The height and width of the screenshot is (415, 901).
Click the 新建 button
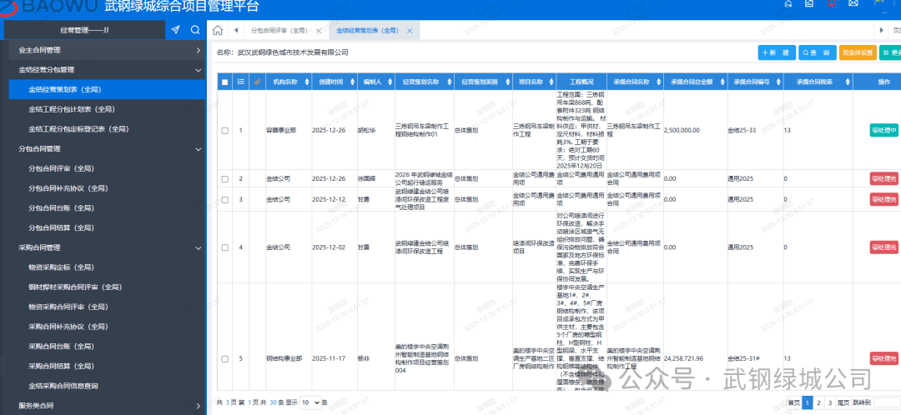point(777,52)
